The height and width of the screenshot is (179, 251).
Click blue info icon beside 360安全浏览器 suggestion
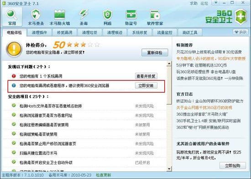click(14, 85)
